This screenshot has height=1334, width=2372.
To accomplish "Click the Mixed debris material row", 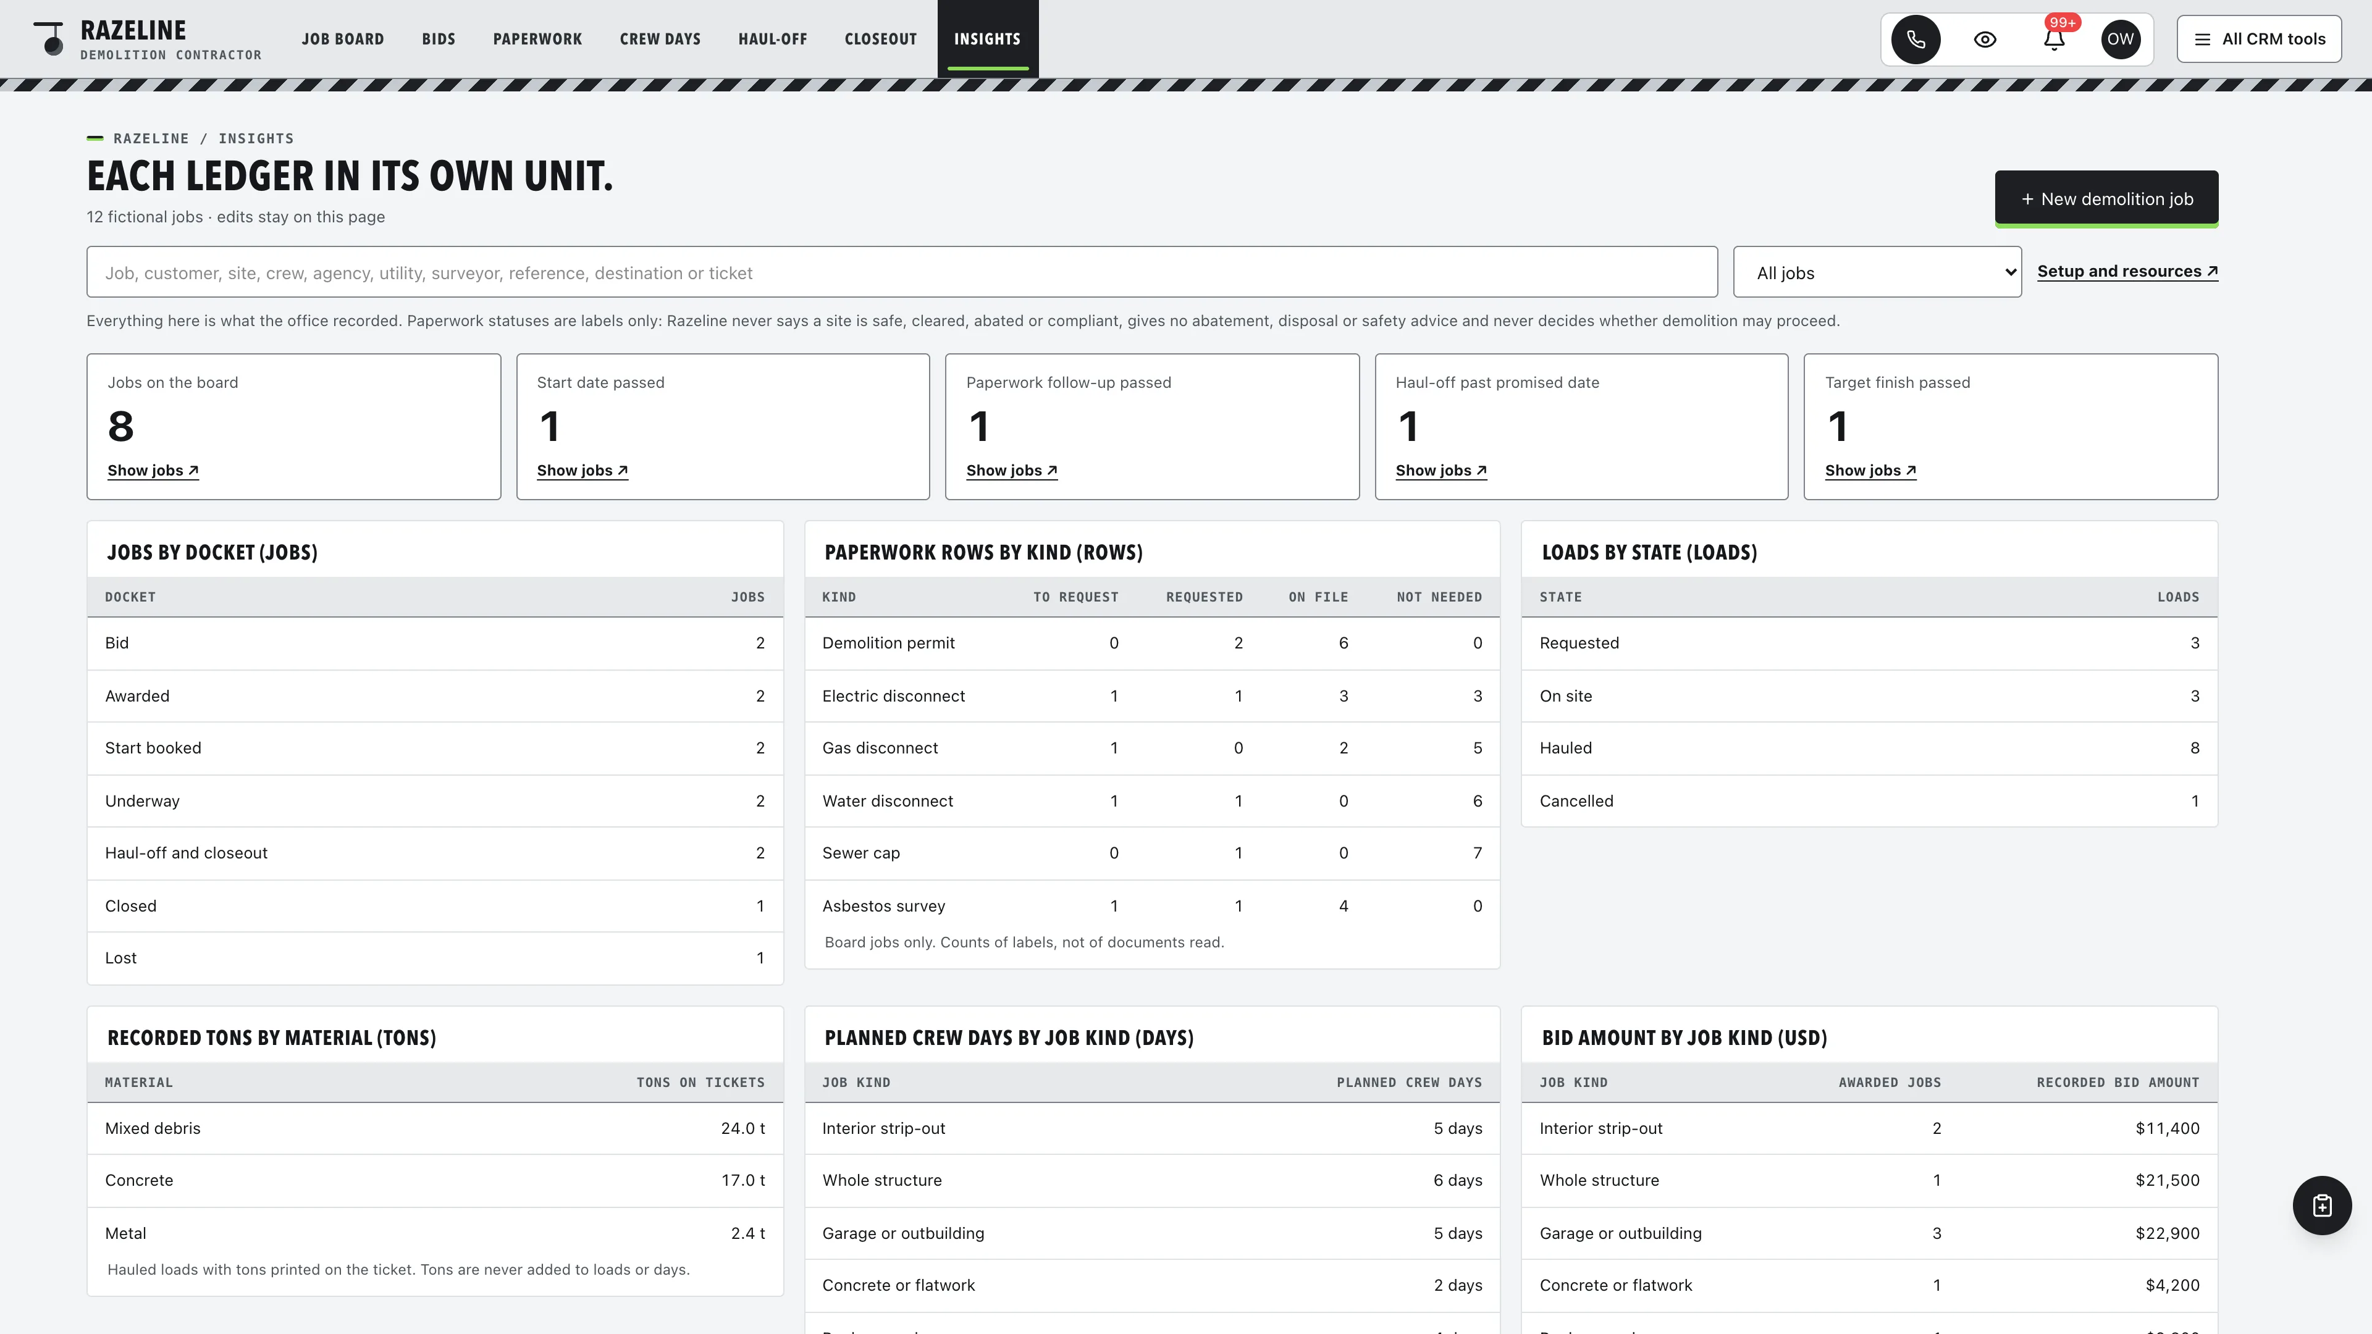I will pyautogui.click(x=435, y=1129).
